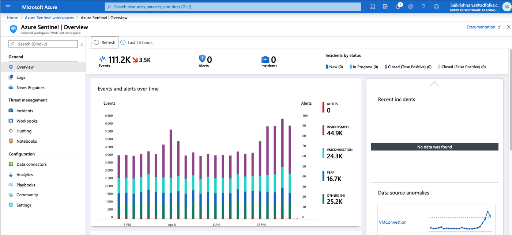Click the Community icon in sidebar
The width and height of the screenshot is (512, 235).
pyautogui.click(x=11, y=195)
